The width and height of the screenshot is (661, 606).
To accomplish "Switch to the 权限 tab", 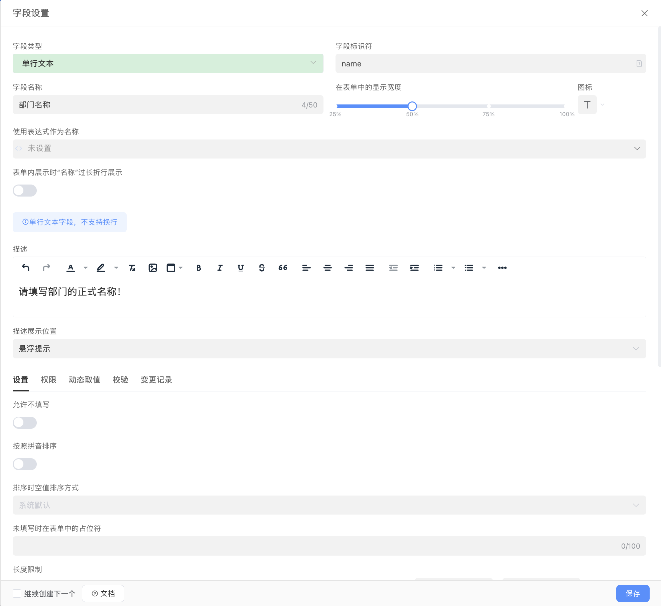I will [x=48, y=380].
